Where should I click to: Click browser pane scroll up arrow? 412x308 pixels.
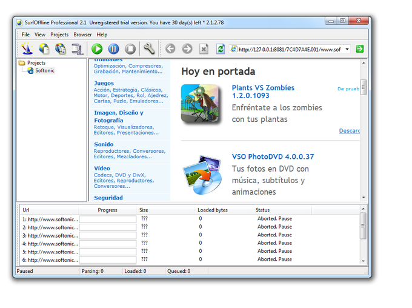[x=364, y=63]
